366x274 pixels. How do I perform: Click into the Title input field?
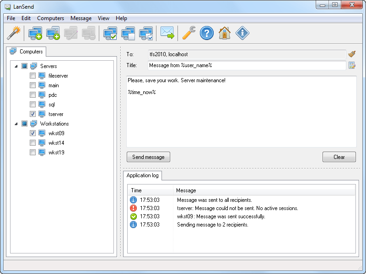tap(247, 65)
